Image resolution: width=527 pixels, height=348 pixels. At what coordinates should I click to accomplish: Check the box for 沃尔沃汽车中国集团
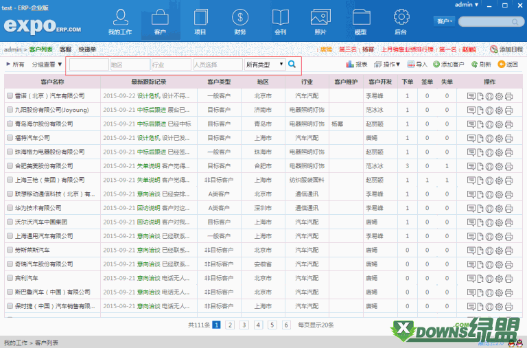click(10, 222)
